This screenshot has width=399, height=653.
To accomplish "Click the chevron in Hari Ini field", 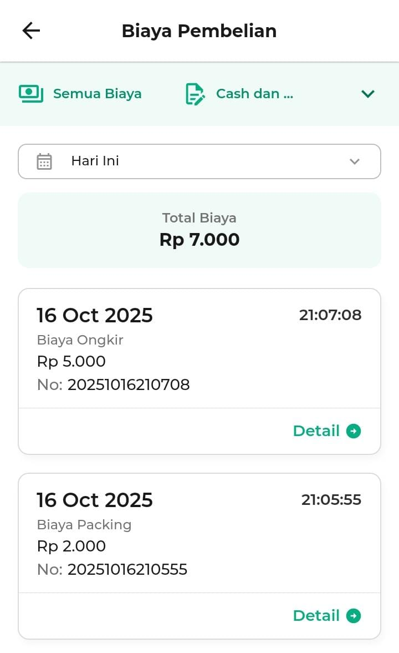I will coord(355,161).
